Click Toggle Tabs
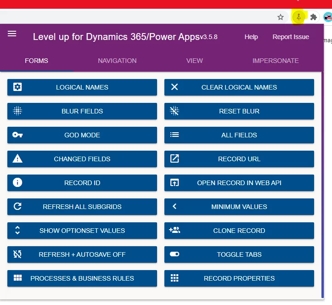The image size is (332, 305). coord(239,254)
